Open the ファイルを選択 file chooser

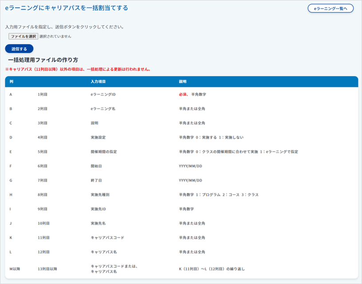24,36
